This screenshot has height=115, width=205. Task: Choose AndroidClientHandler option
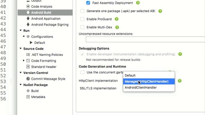(149, 88)
